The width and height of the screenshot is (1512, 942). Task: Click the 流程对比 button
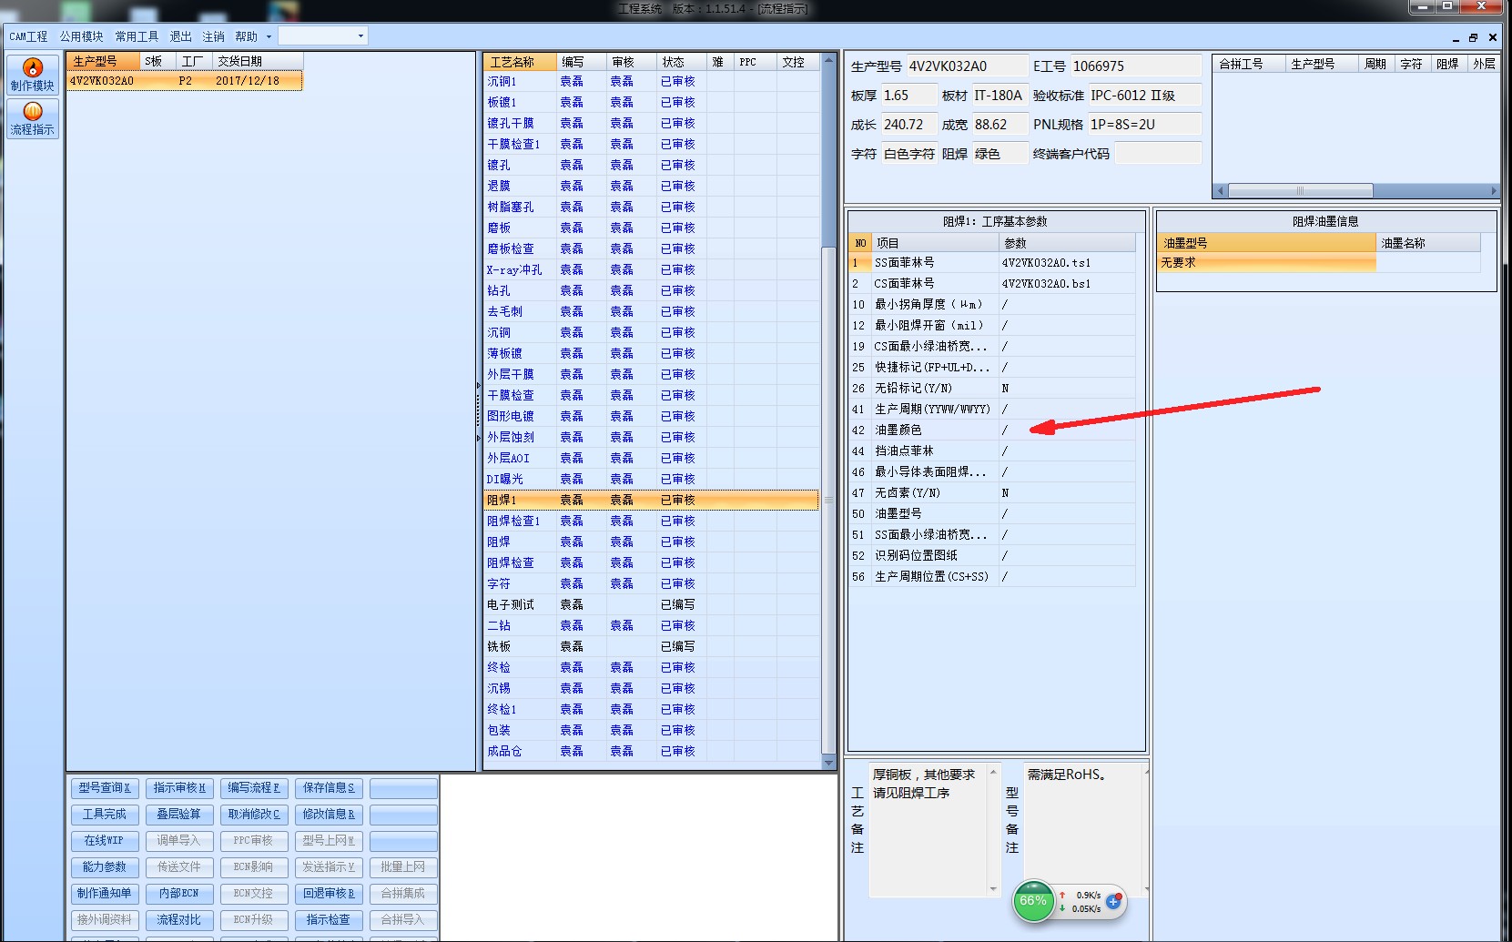tap(179, 920)
